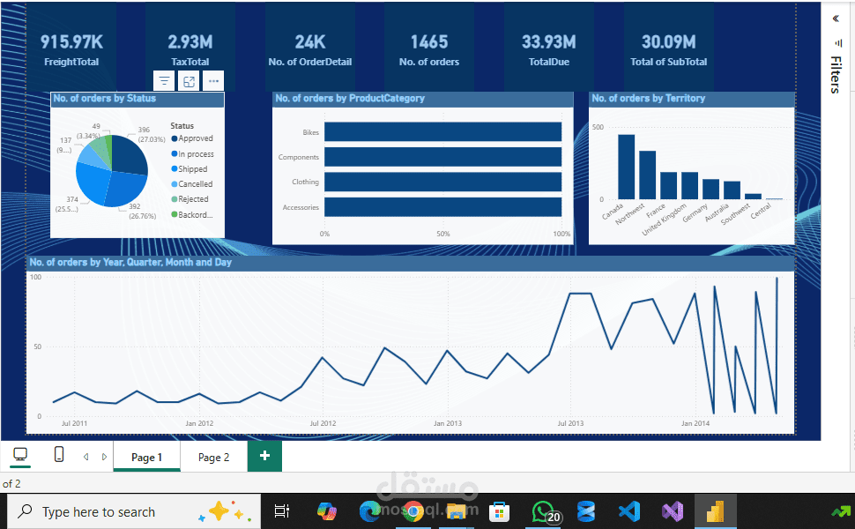Click the In process legend color marker
This screenshot has width=855, height=529.
pos(175,153)
